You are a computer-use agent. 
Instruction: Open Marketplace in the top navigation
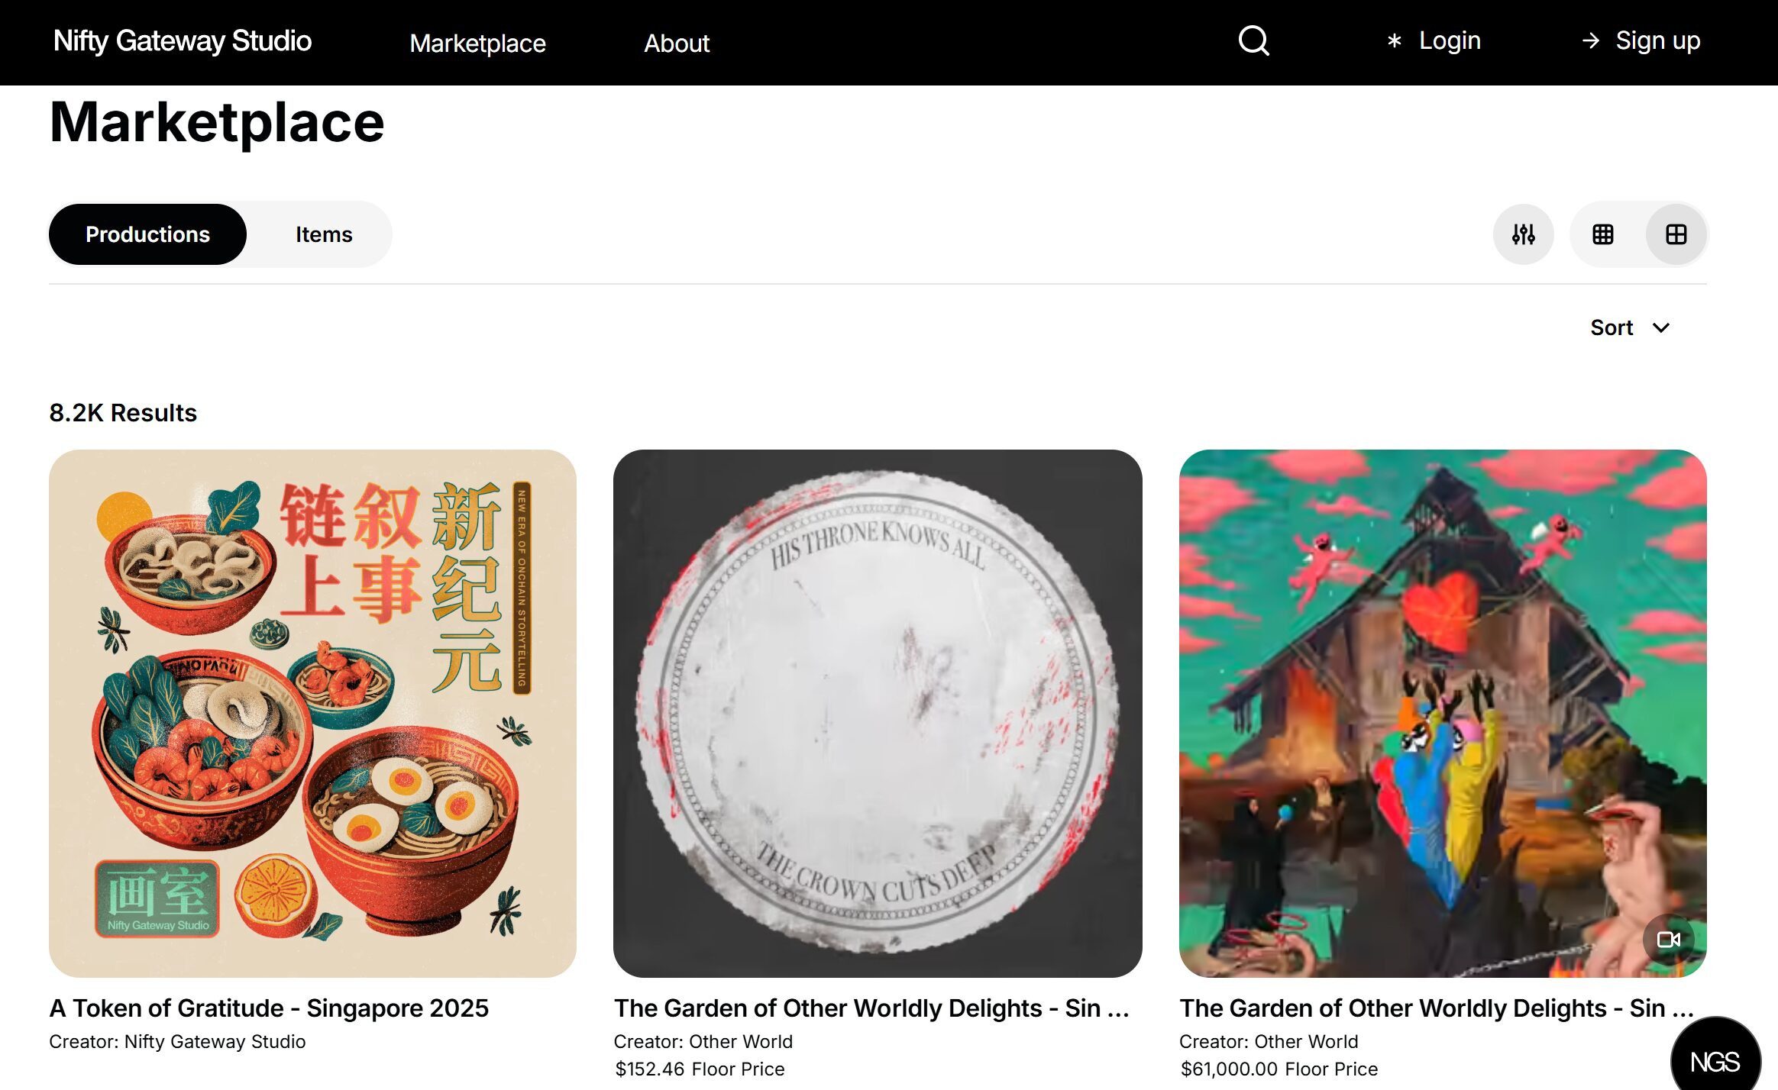click(477, 43)
